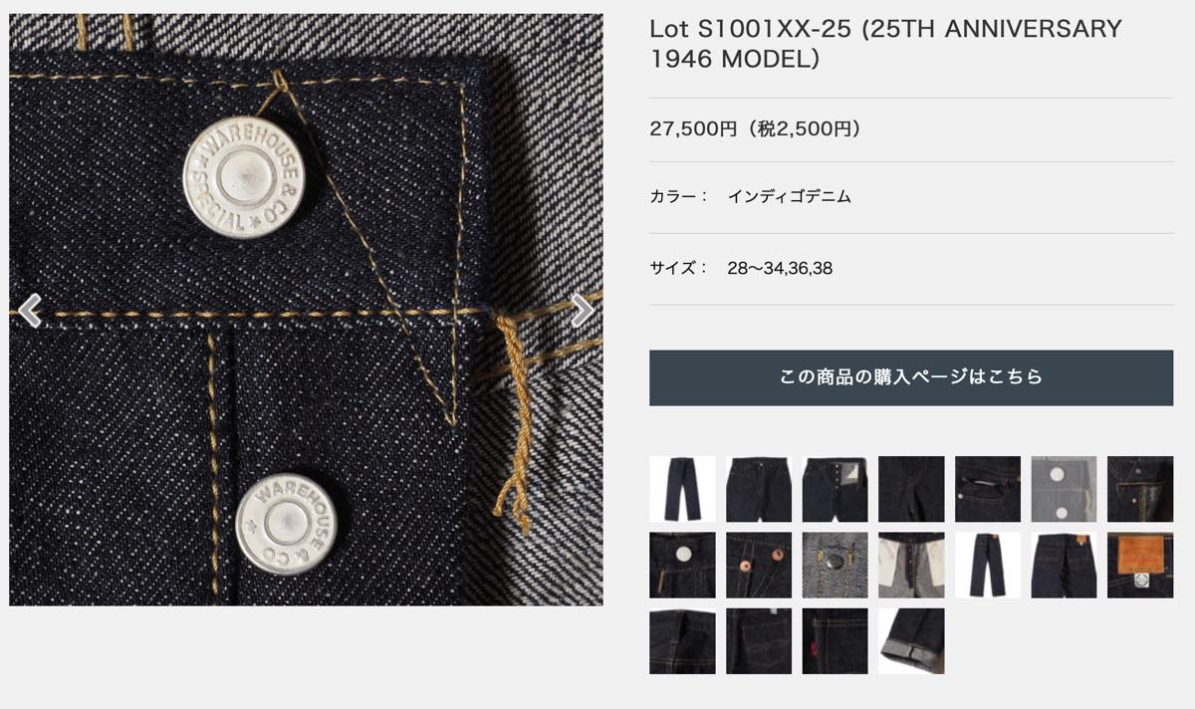Show the copper rivets close-up thumbnail
Screen dimensions: 1195x709
click(x=759, y=565)
